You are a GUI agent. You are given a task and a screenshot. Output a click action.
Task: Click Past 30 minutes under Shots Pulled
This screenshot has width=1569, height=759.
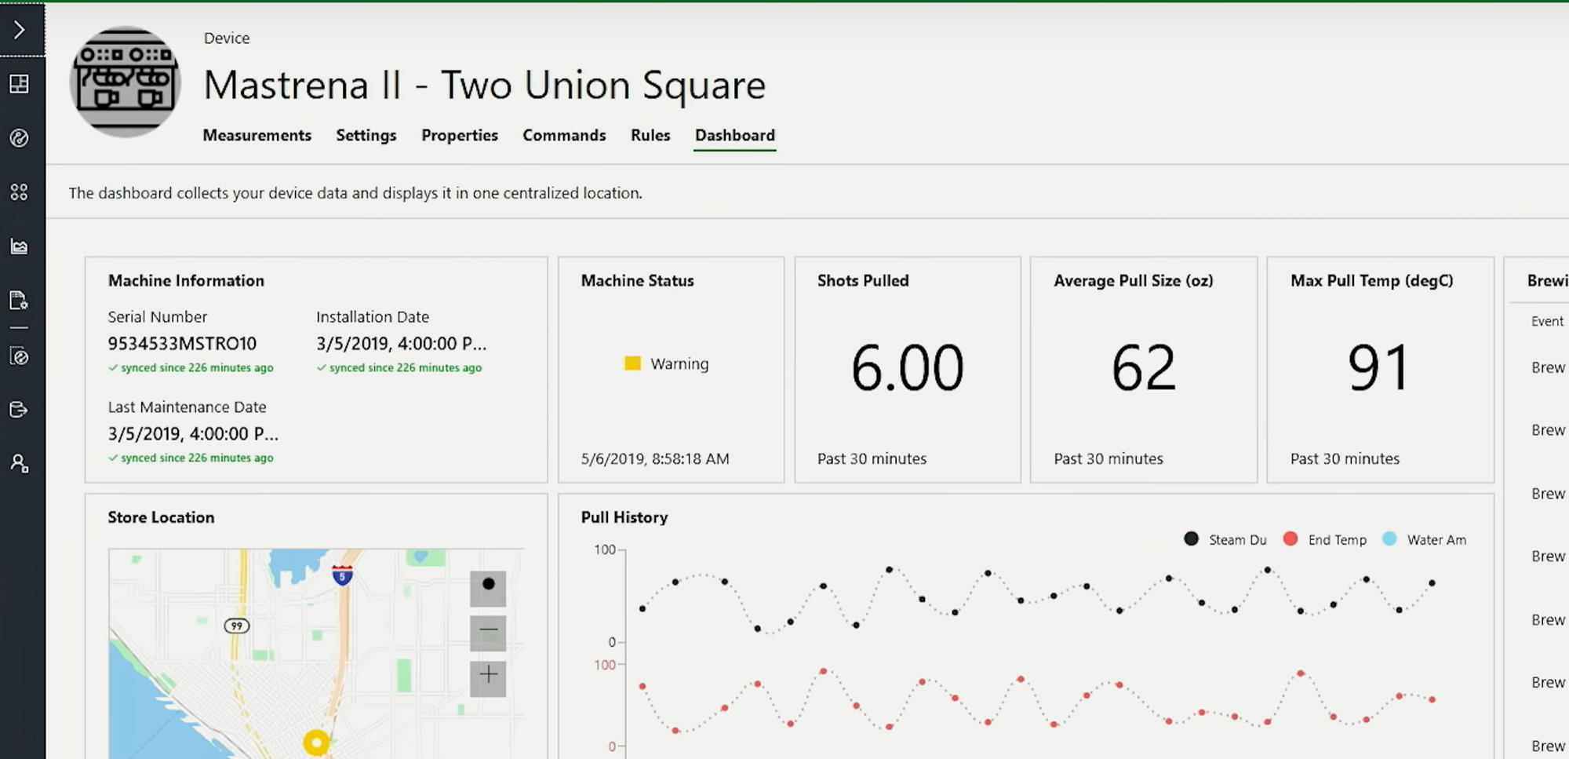tap(872, 458)
